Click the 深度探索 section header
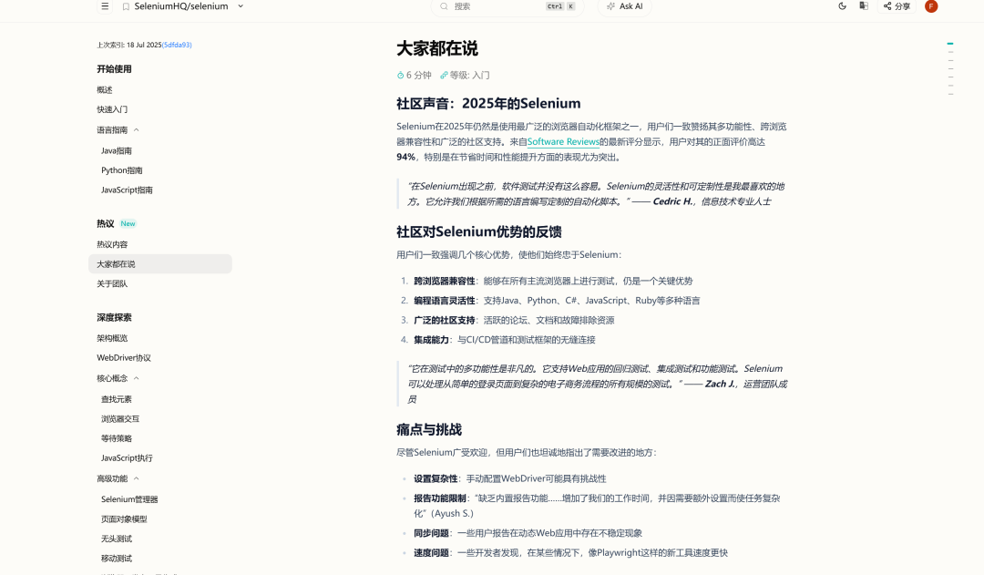984x575 pixels. click(x=114, y=318)
